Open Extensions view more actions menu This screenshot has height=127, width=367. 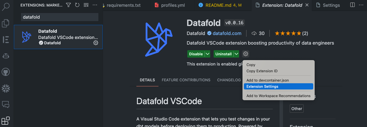pyautogui.click(x=95, y=5)
